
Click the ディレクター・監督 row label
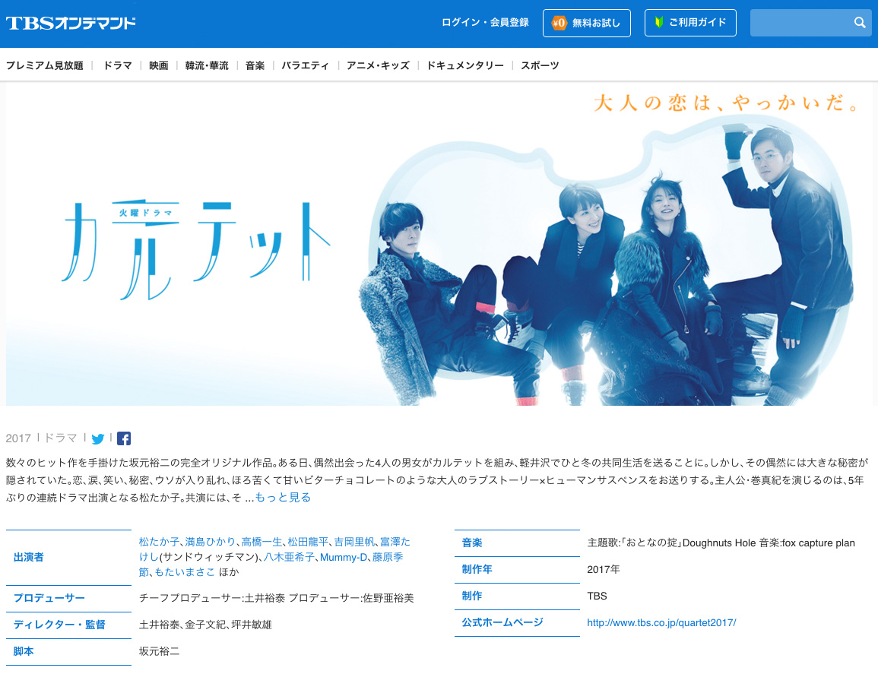pos(59,625)
